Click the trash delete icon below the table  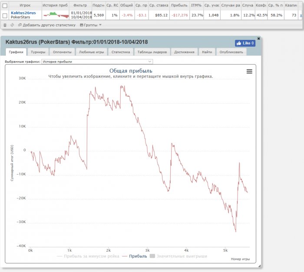click(5, 25)
